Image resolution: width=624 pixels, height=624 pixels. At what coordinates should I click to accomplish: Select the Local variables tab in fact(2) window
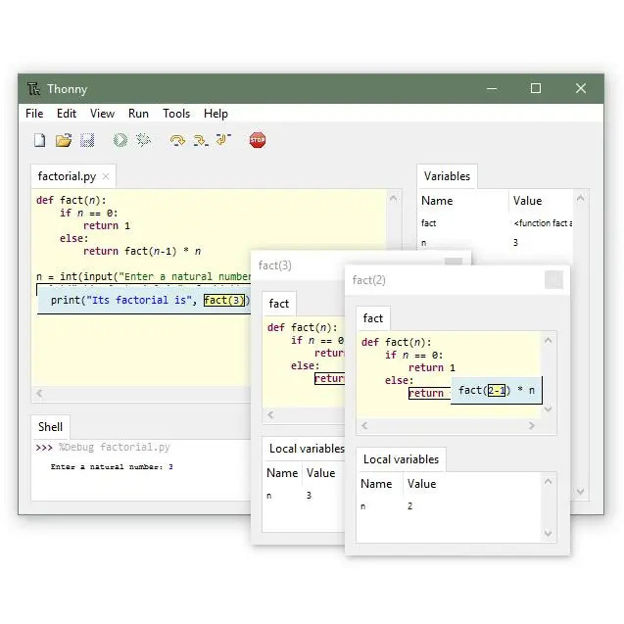point(401,458)
